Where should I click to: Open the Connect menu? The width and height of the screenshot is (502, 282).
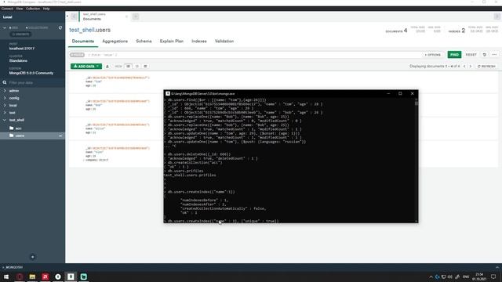(x=7, y=9)
